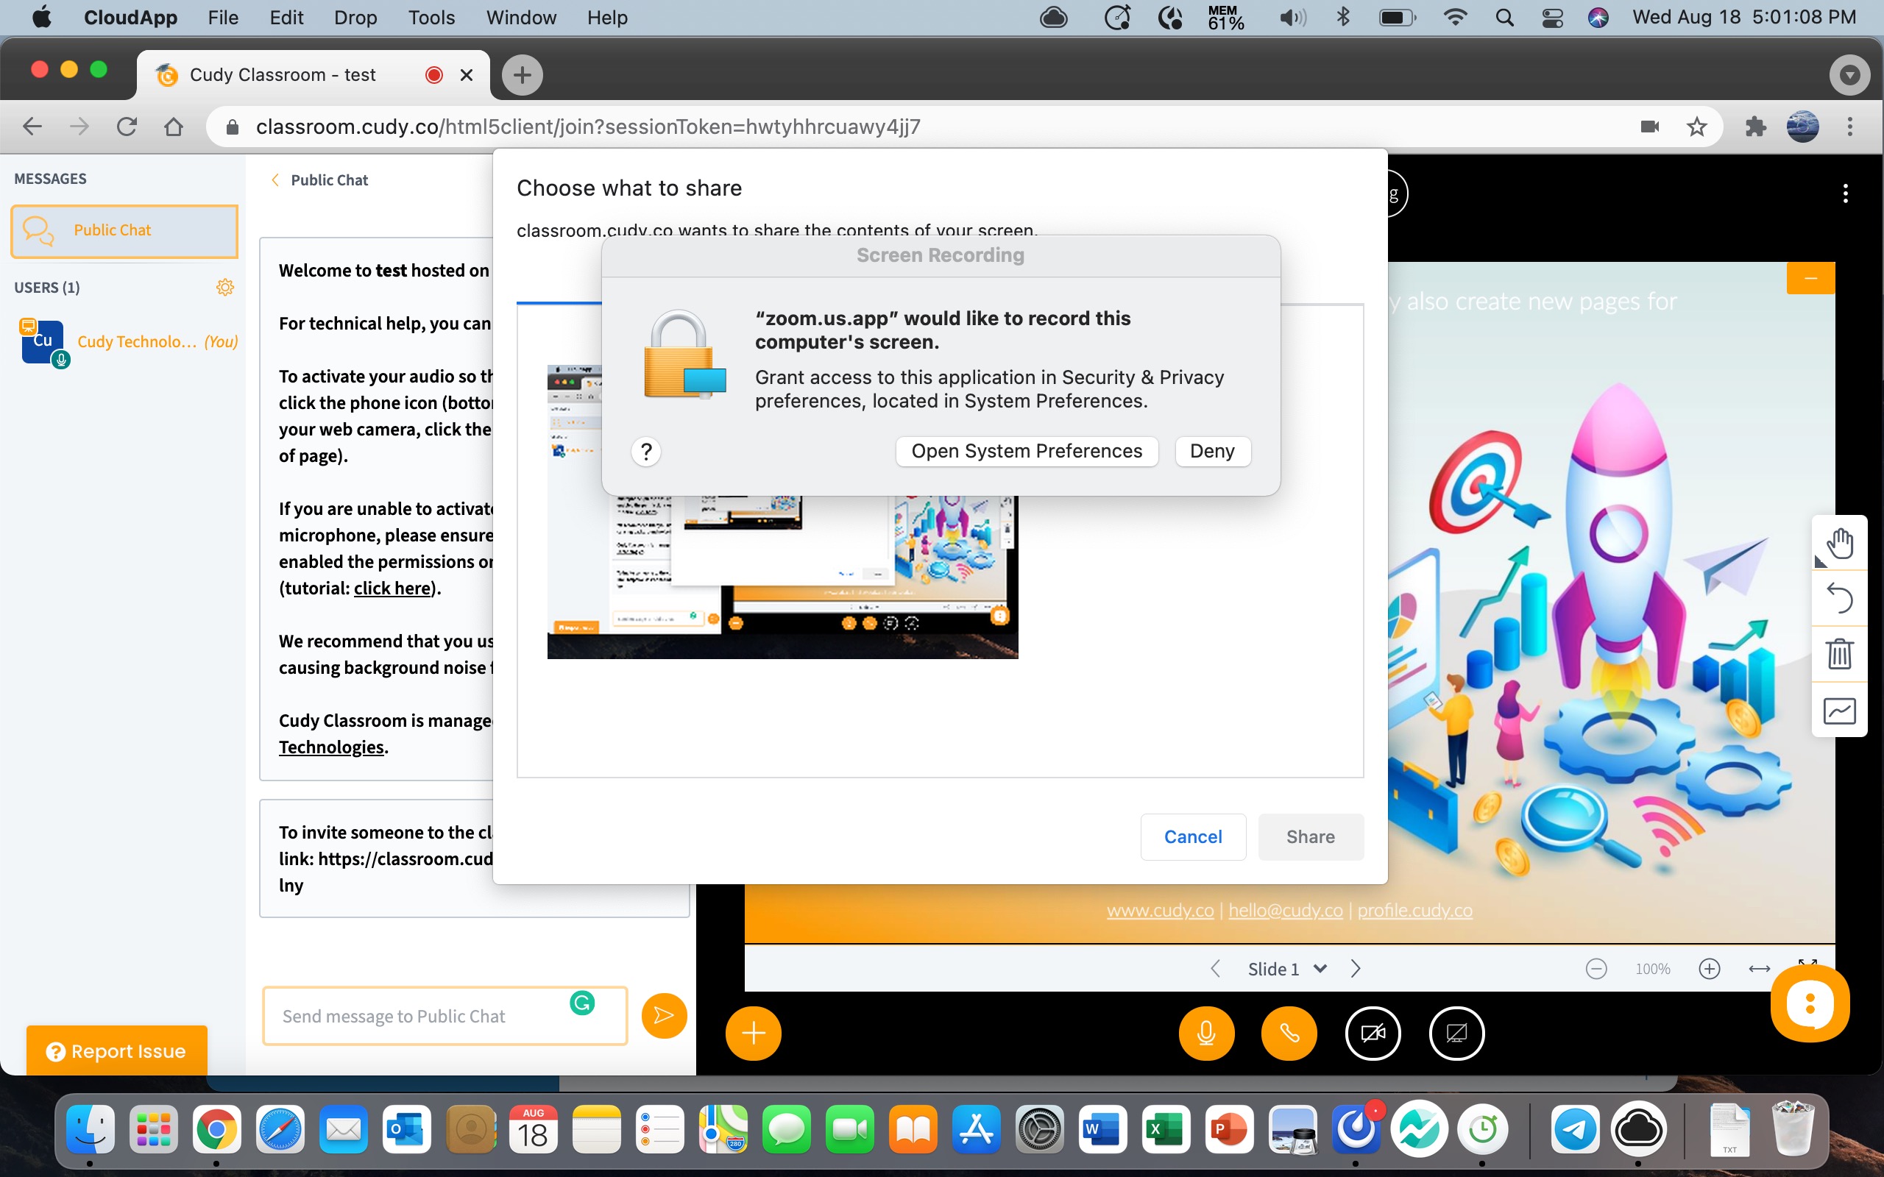Click Grammarly icon in chat input
This screenshot has height=1177, width=1884.
point(582,1003)
